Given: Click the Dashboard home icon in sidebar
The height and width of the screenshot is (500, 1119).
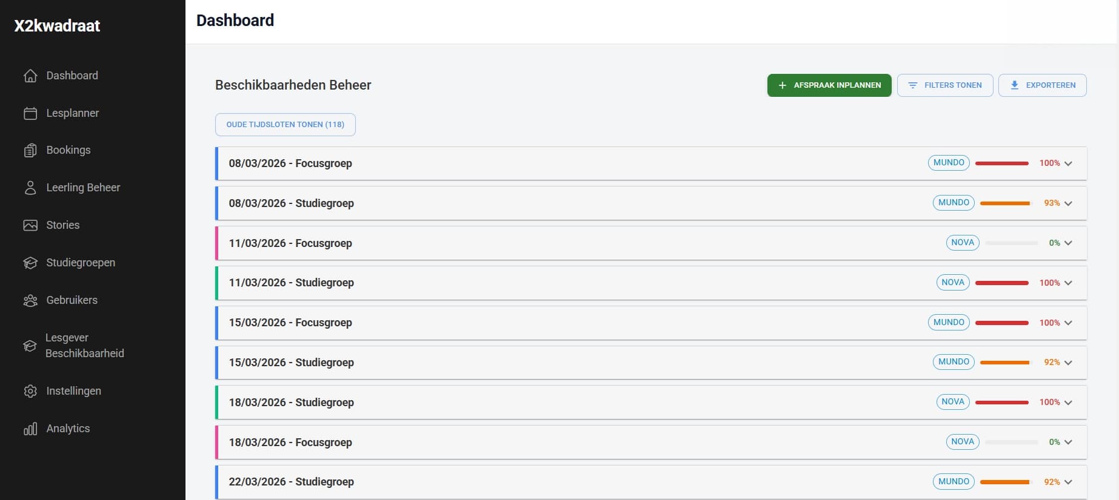Looking at the screenshot, I should (30, 76).
